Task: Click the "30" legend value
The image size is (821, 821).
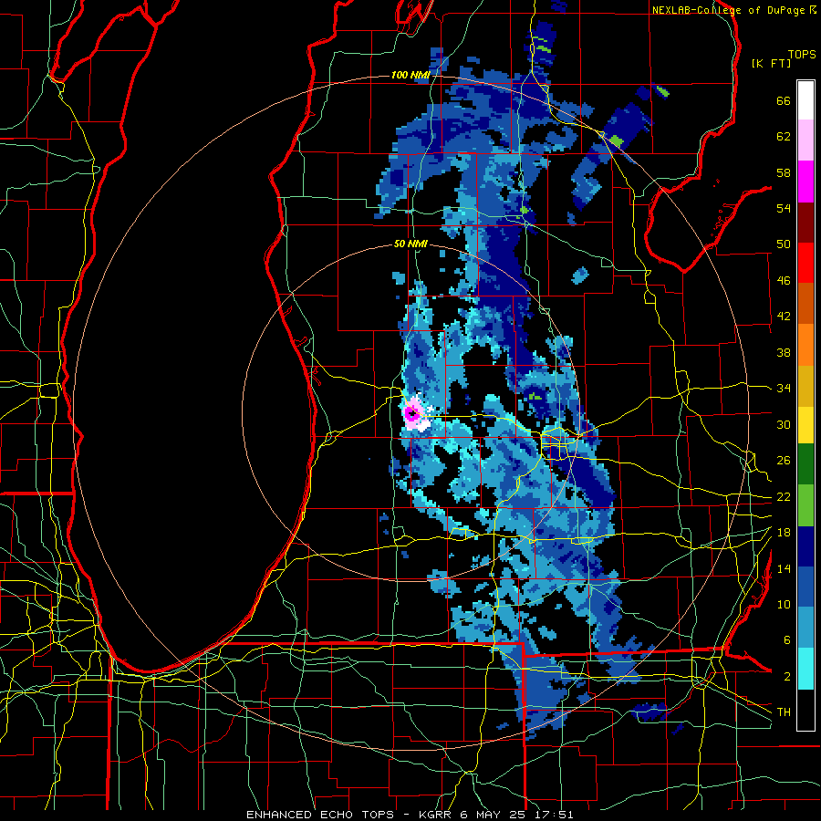Action: click(784, 424)
